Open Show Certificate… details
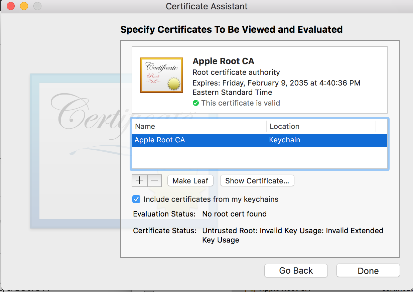This screenshot has height=292, width=413. point(257,181)
